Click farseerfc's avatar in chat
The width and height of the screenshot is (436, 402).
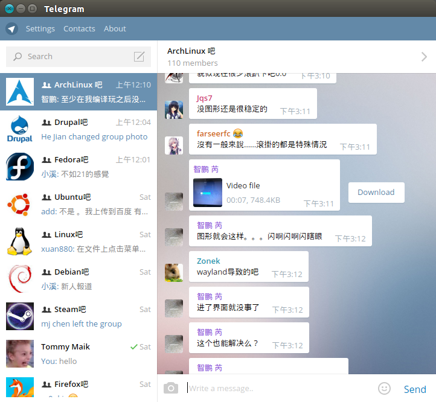pos(174,145)
